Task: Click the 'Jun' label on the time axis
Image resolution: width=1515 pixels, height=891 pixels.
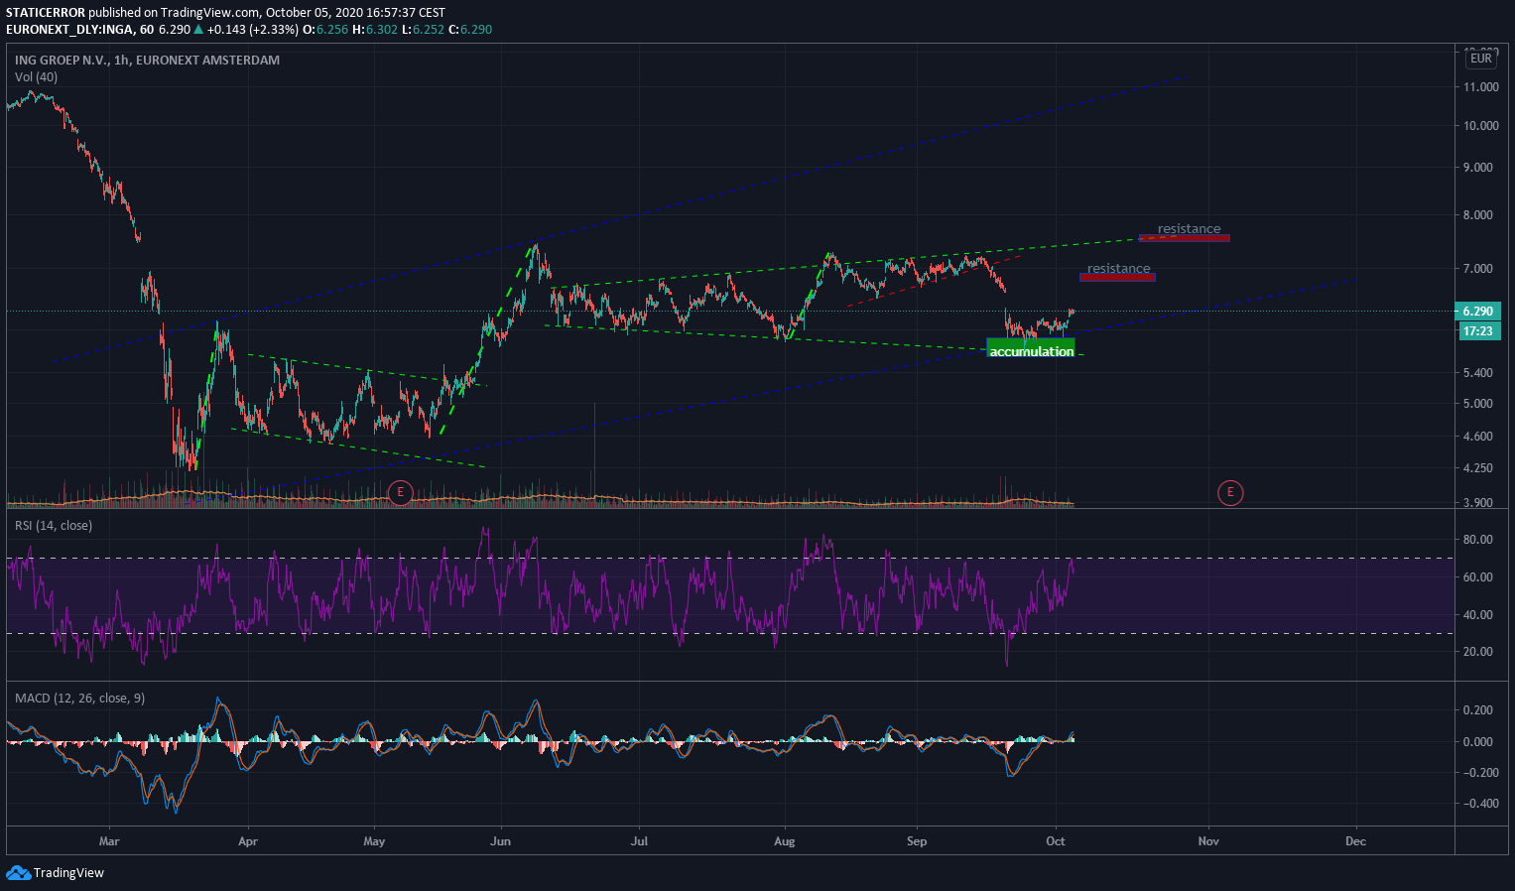Action: coord(501,841)
